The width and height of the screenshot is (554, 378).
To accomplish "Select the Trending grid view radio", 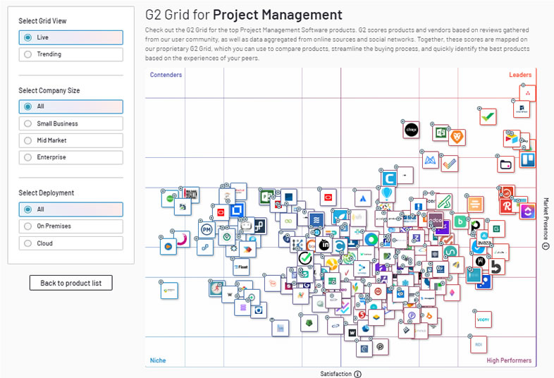I will click(x=70, y=54).
